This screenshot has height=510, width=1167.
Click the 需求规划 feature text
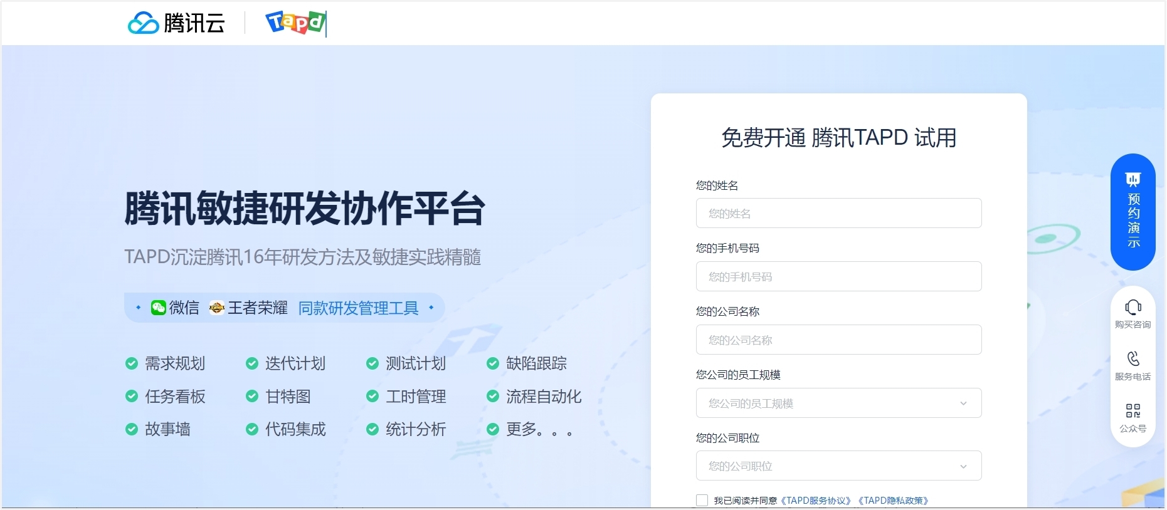coord(175,363)
